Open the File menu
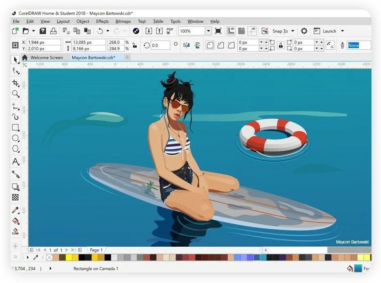 [16, 21]
